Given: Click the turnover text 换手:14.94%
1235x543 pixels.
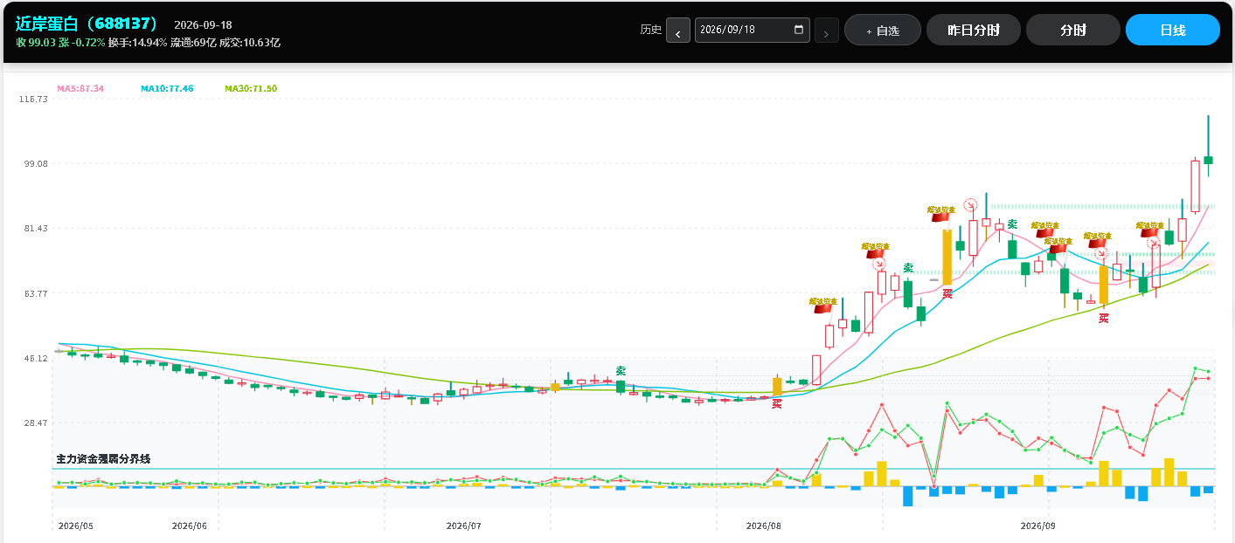Looking at the screenshot, I should 138,43.
